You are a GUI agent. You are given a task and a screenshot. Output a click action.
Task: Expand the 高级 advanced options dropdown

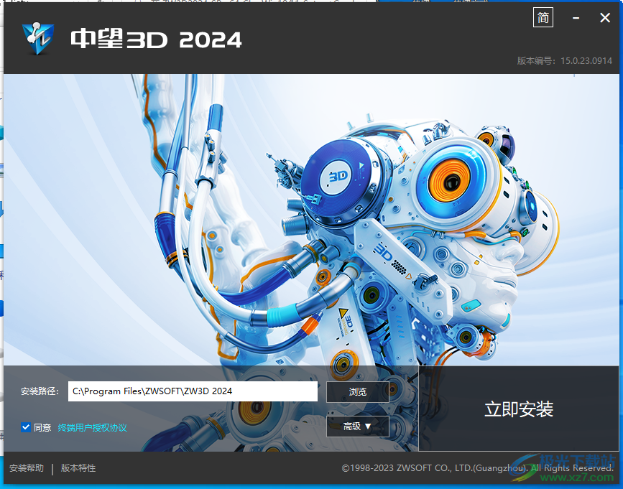click(357, 426)
